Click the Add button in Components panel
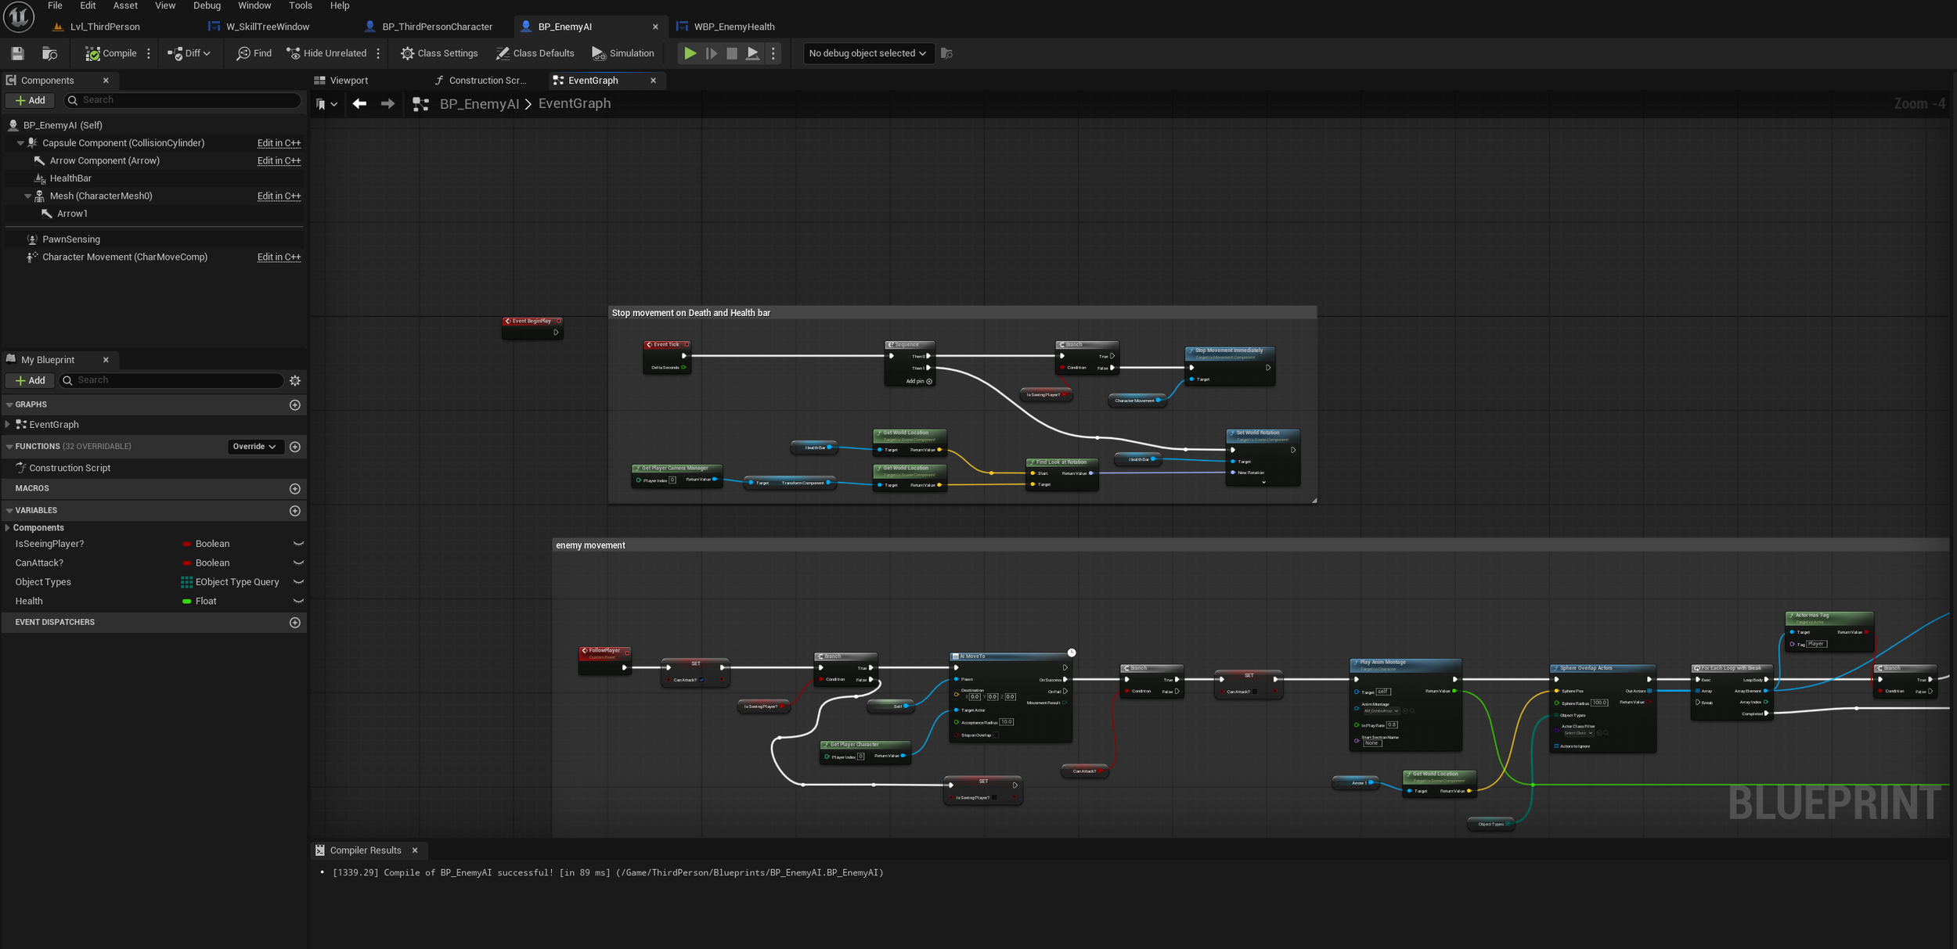Viewport: 1957px width, 949px height. tap(30, 100)
